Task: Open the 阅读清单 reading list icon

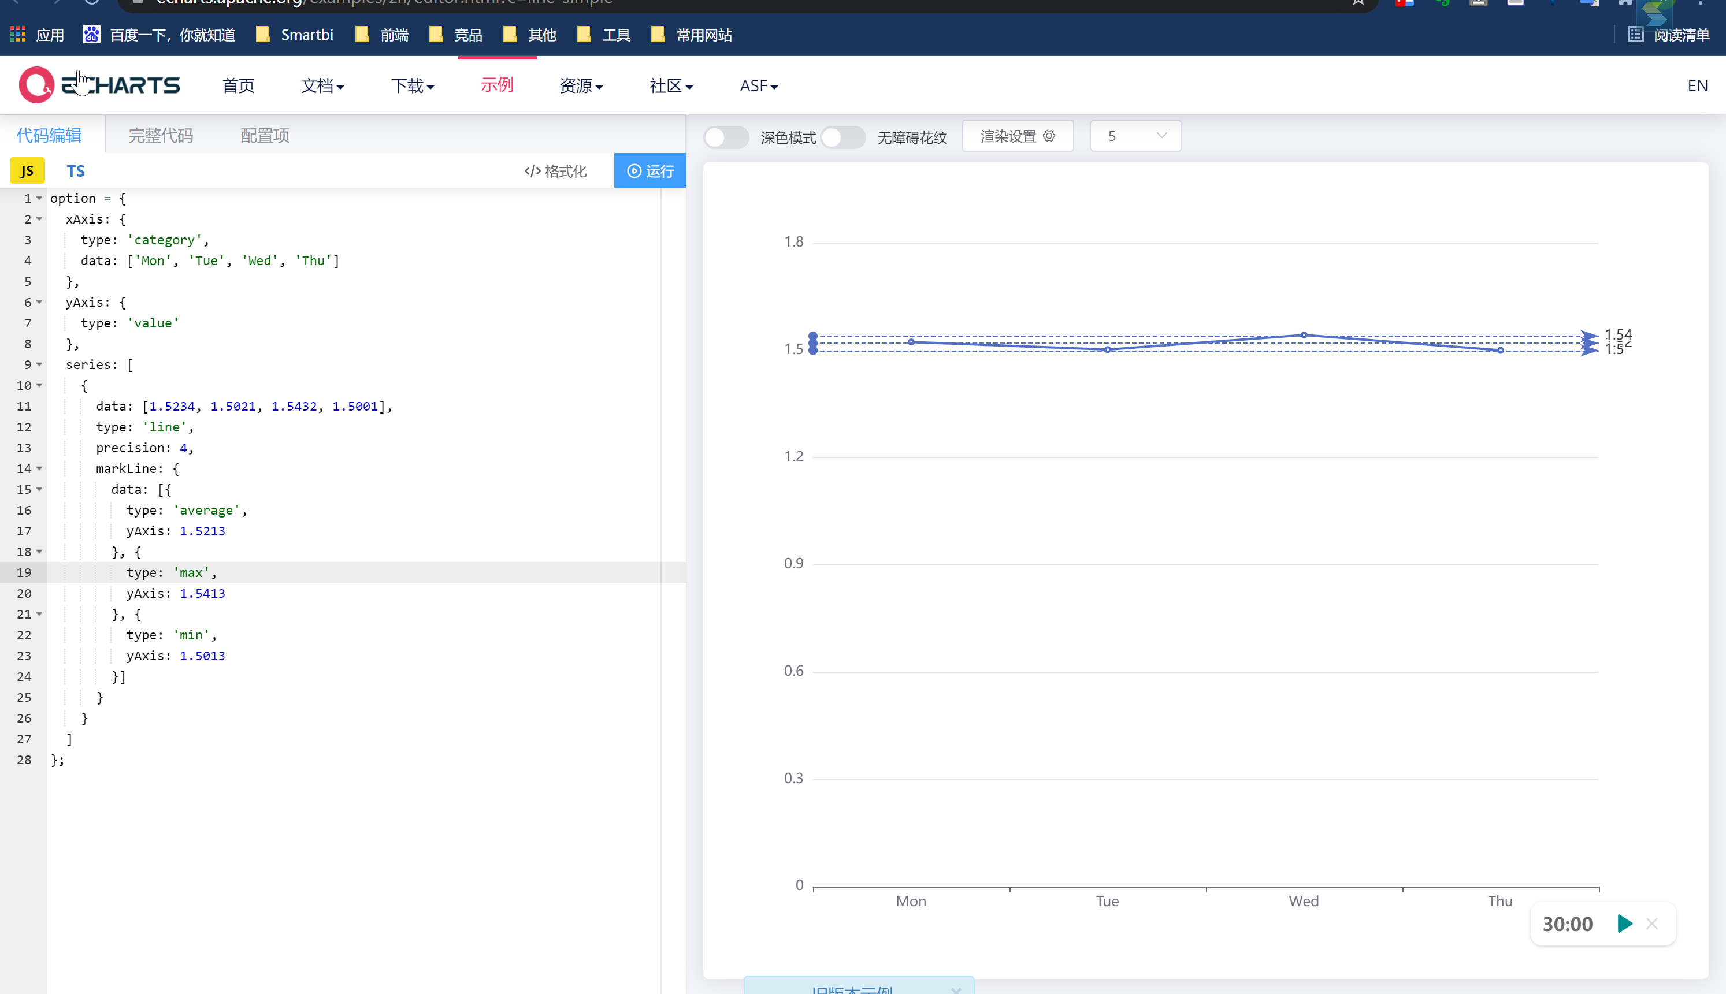Action: (1635, 34)
